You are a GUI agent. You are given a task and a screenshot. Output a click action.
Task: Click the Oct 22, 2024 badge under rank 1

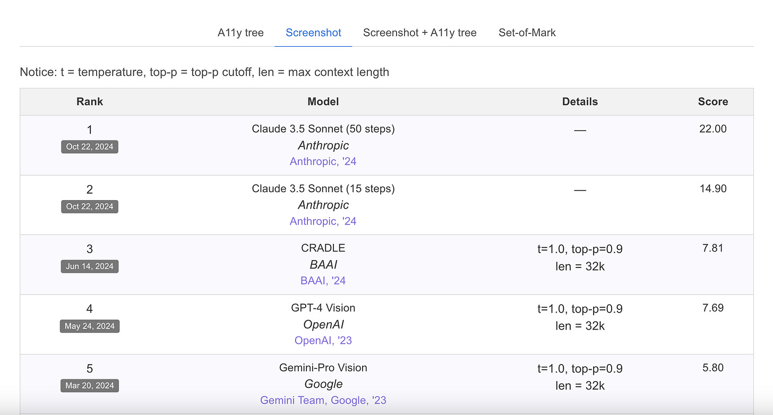(90, 146)
